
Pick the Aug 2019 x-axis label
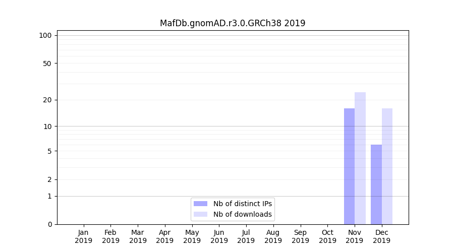tap(273, 236)
